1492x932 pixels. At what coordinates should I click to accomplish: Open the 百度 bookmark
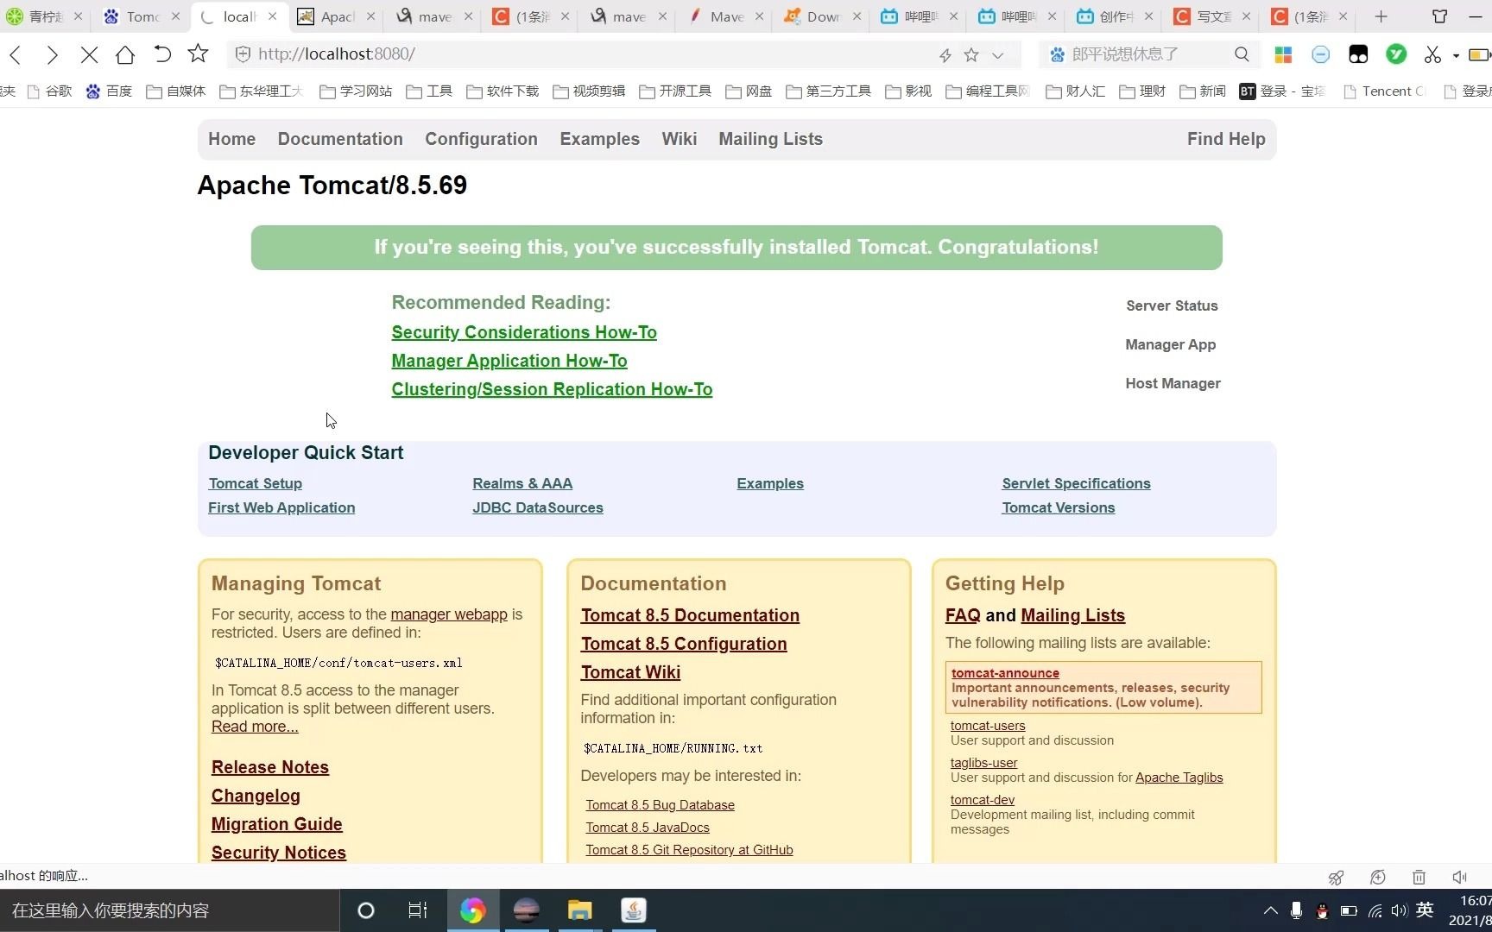109,91
